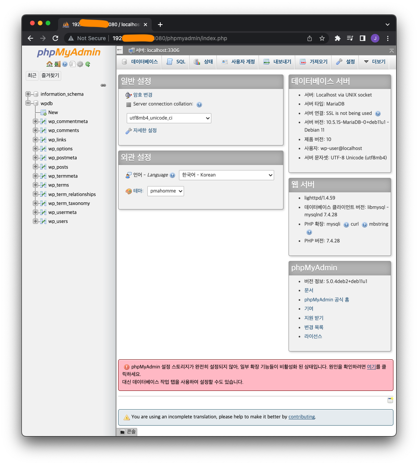
Task: Open phpMyAdmin documentation blue help icon in sidebar
Action: [x=65, y=64]
